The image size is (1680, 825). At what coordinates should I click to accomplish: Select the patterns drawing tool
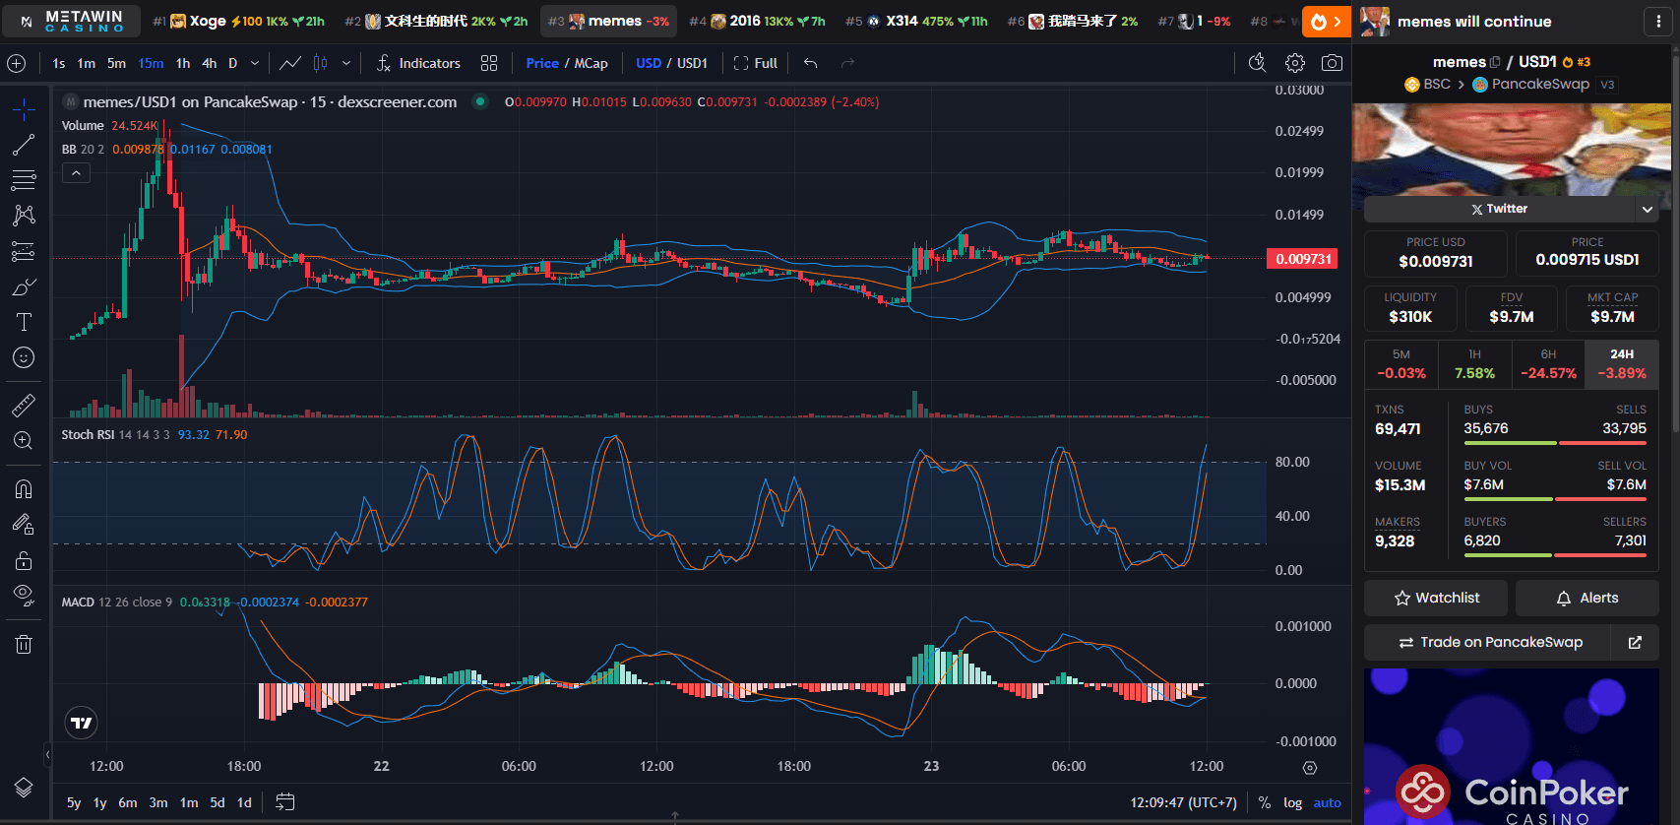point(24,216)
